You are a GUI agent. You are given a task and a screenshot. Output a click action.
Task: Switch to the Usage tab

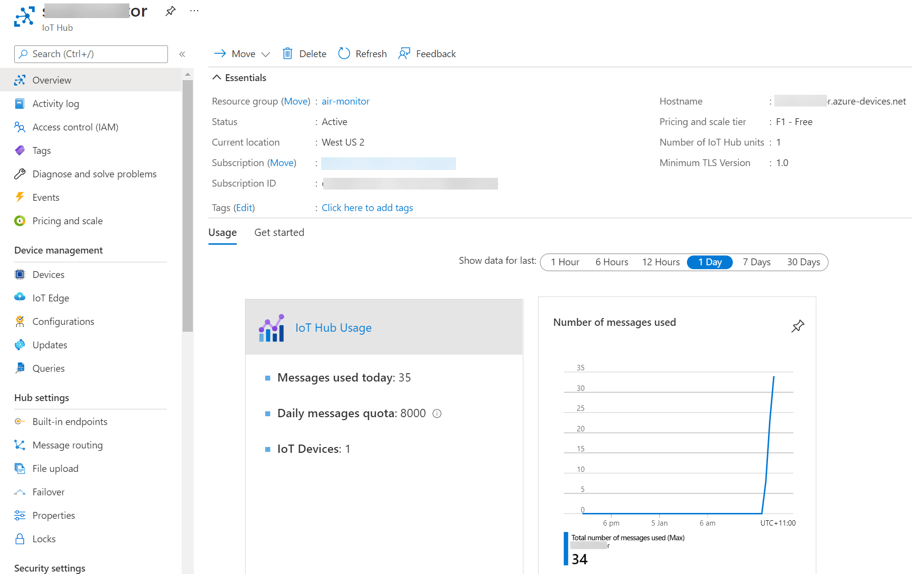click(223, 233)
